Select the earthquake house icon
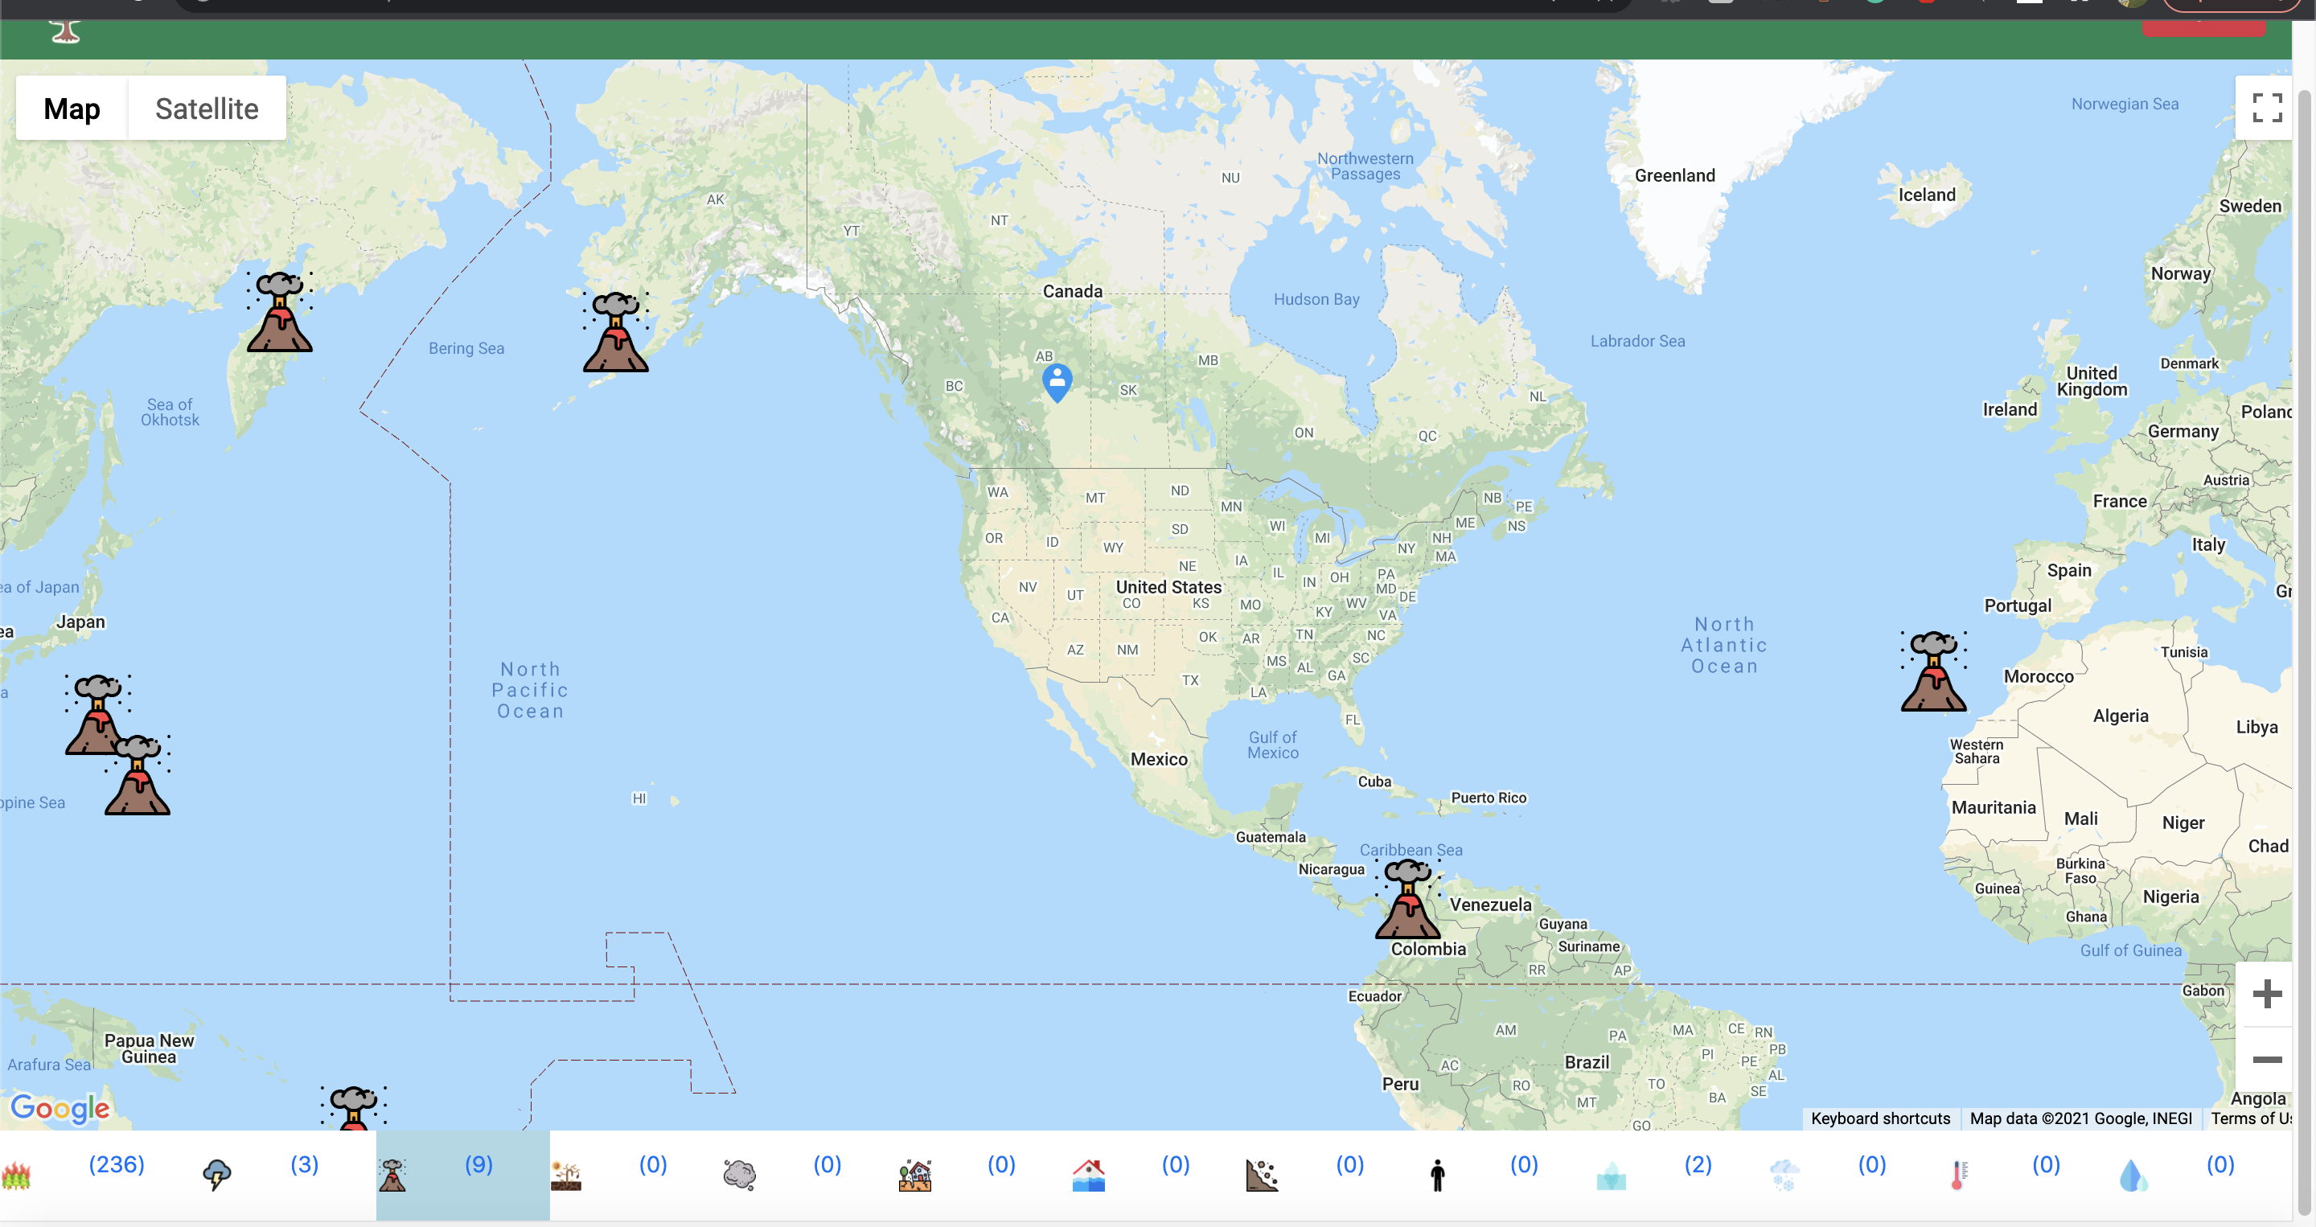This screenshot has height=1227, width=2316. pos(914,1175)
